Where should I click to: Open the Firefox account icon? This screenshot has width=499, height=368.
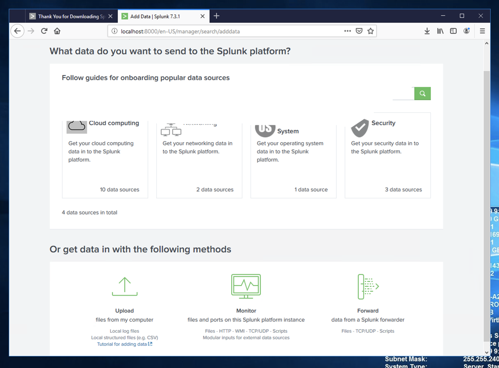[467, 31]
